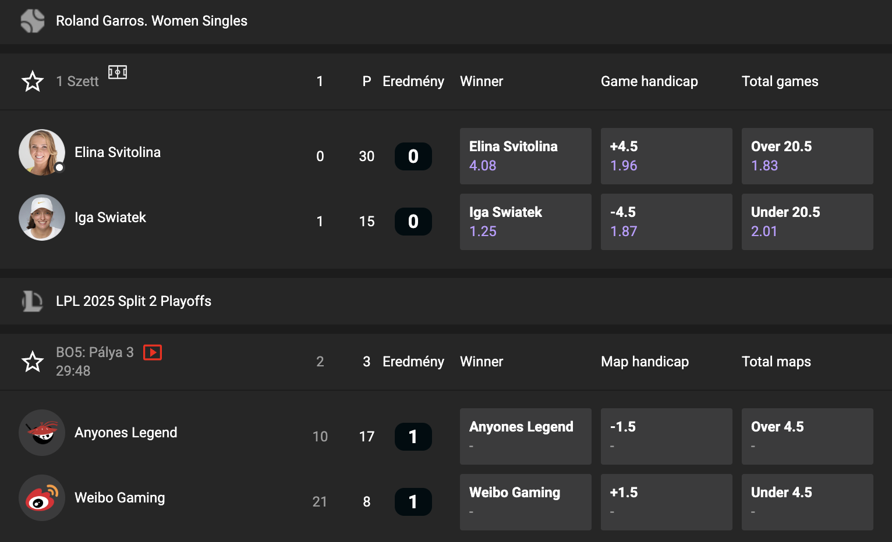Open the live stream red play icon

(x=153, y=352)
